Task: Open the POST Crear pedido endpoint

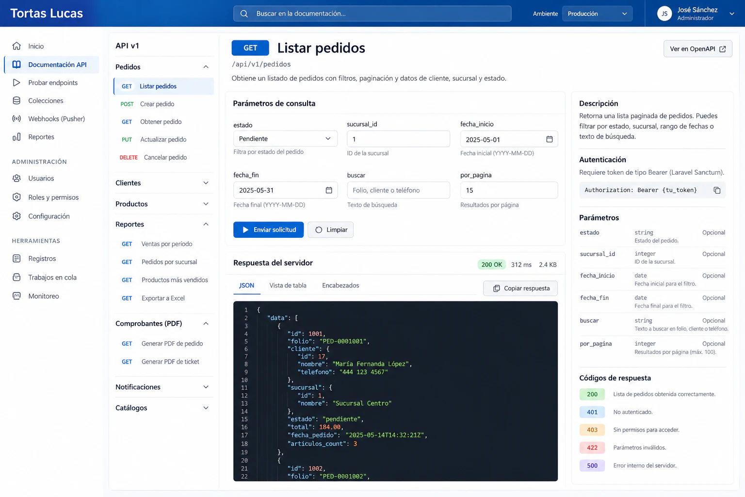Action: pyautogui.click(x=163, y=104)
